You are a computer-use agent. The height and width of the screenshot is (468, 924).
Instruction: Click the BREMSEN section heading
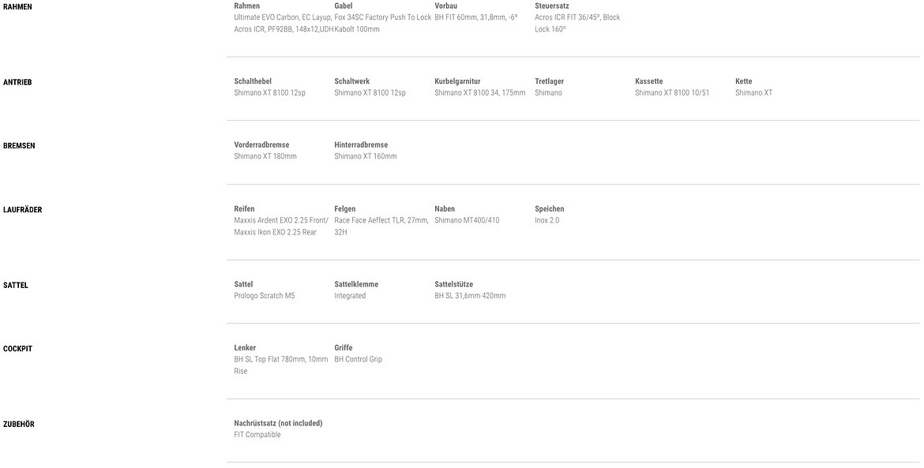[x=19, y=146]
